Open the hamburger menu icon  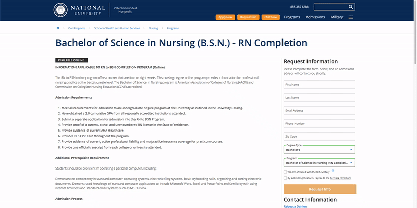[x=351, y=17]
